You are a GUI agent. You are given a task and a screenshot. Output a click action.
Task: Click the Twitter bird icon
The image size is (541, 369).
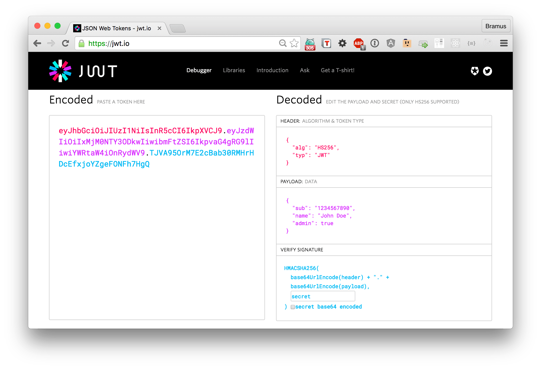click(x=487, y=71)
